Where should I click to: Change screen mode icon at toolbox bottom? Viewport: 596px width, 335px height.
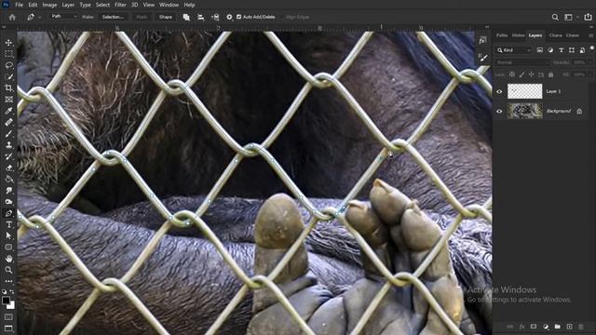pos(8,328)
